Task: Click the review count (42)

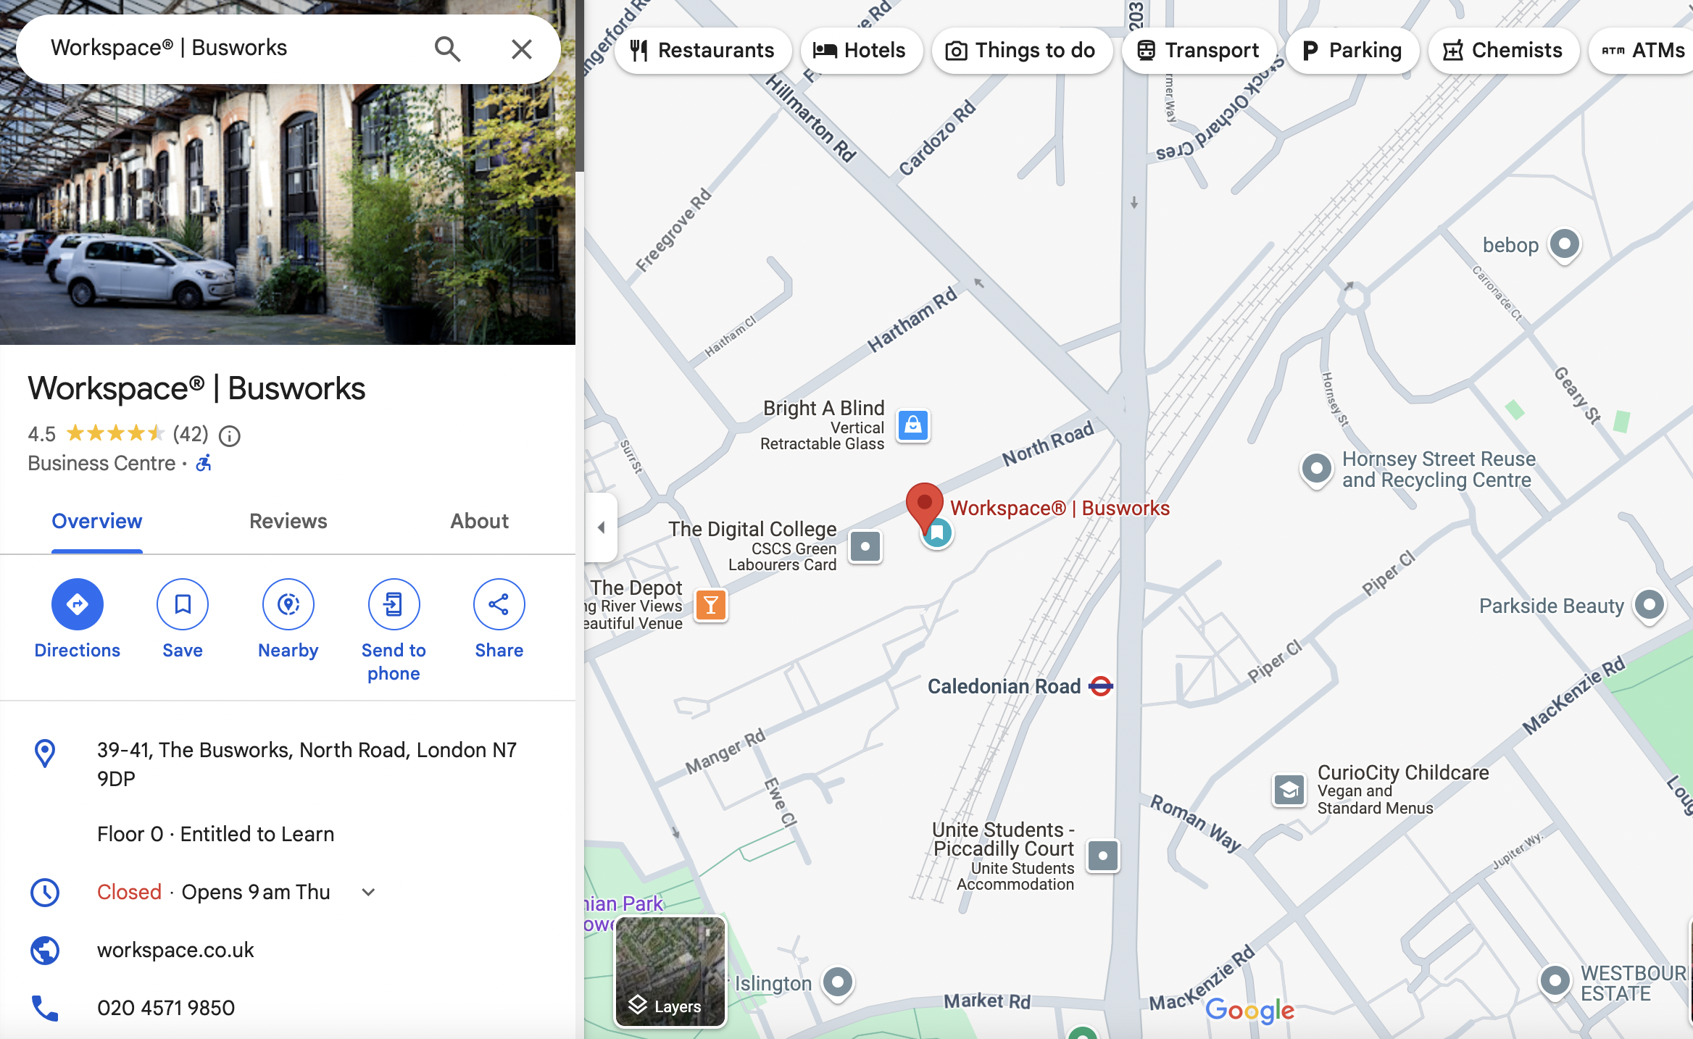Action: click(191, 434)
